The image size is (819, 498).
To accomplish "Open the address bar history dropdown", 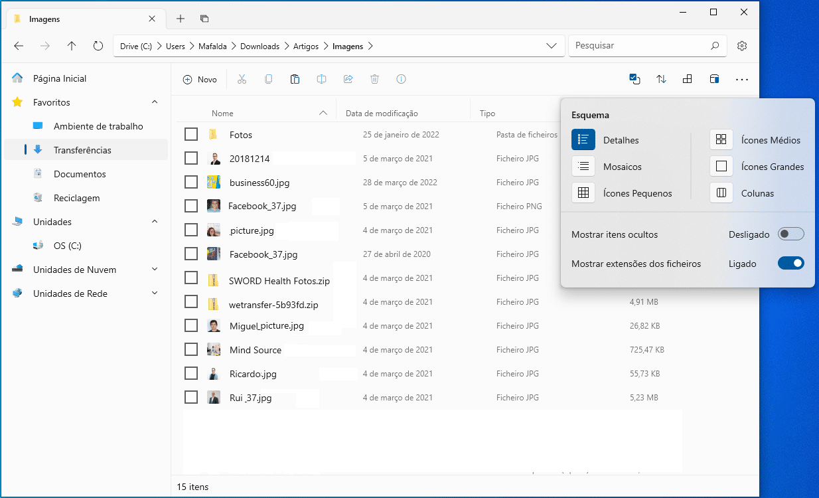I will pyautogui.click(x=551, y=46).
